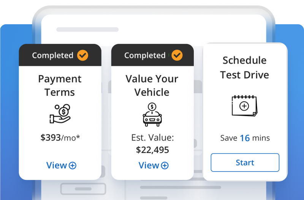Click the estimated value $22,495 text

coord(152,150)
